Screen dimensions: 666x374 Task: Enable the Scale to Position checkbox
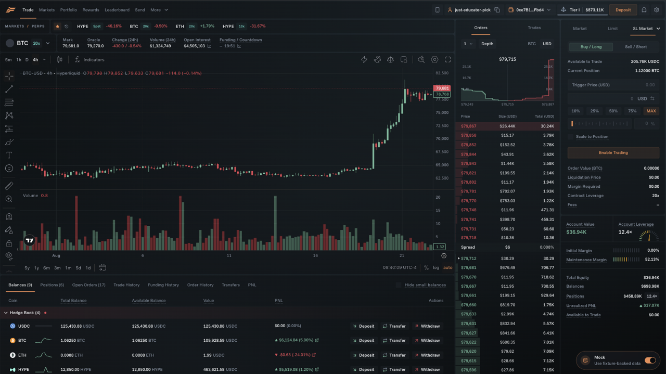(571, 136)
